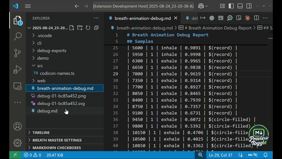Viewport: 282px width, 159px height.
Task: Click the MD Preview Toggle badge
Action: 259,136
